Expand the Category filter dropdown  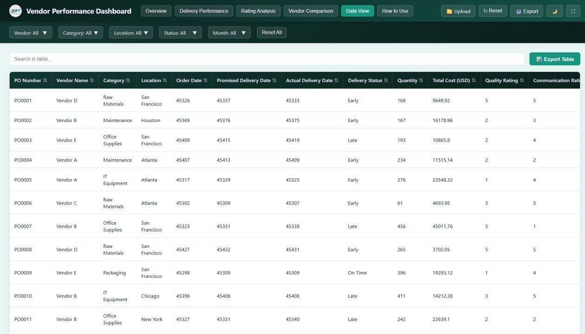80,32
